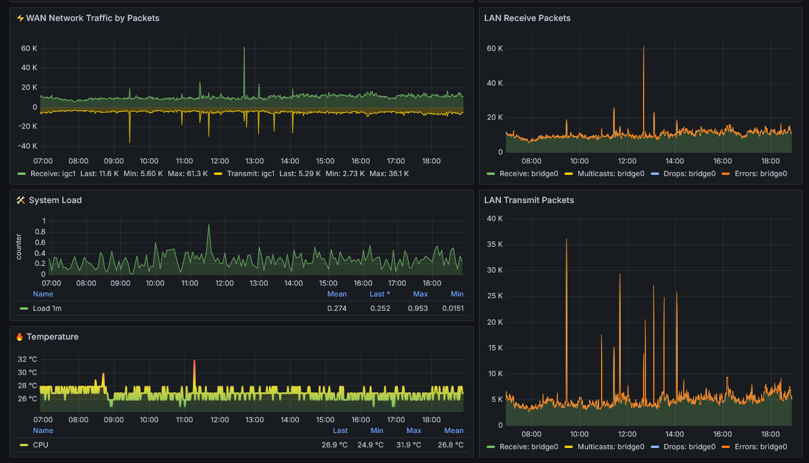Sort System Load table by Mean column
Image resolution: width=809 pixels, height=463 pixels.
(x=337, y=294)
